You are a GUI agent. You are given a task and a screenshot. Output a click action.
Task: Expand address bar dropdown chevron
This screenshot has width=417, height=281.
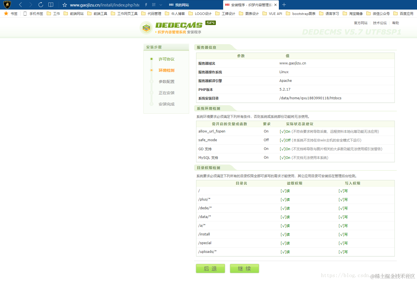click(161, 5)
